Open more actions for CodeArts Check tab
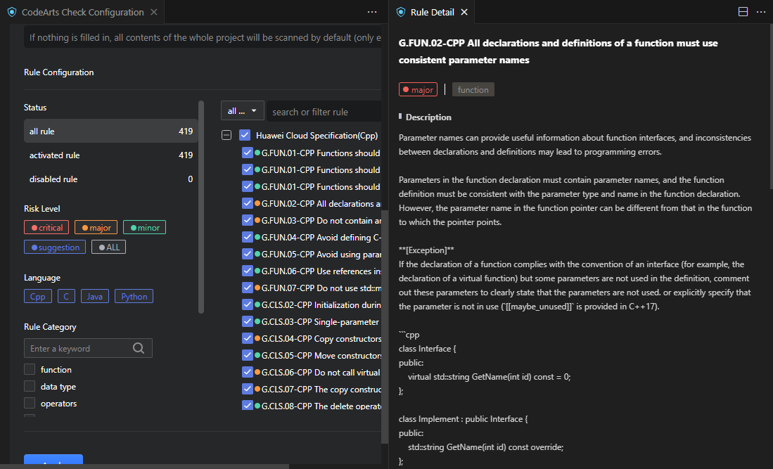 (x=372, y=12)
